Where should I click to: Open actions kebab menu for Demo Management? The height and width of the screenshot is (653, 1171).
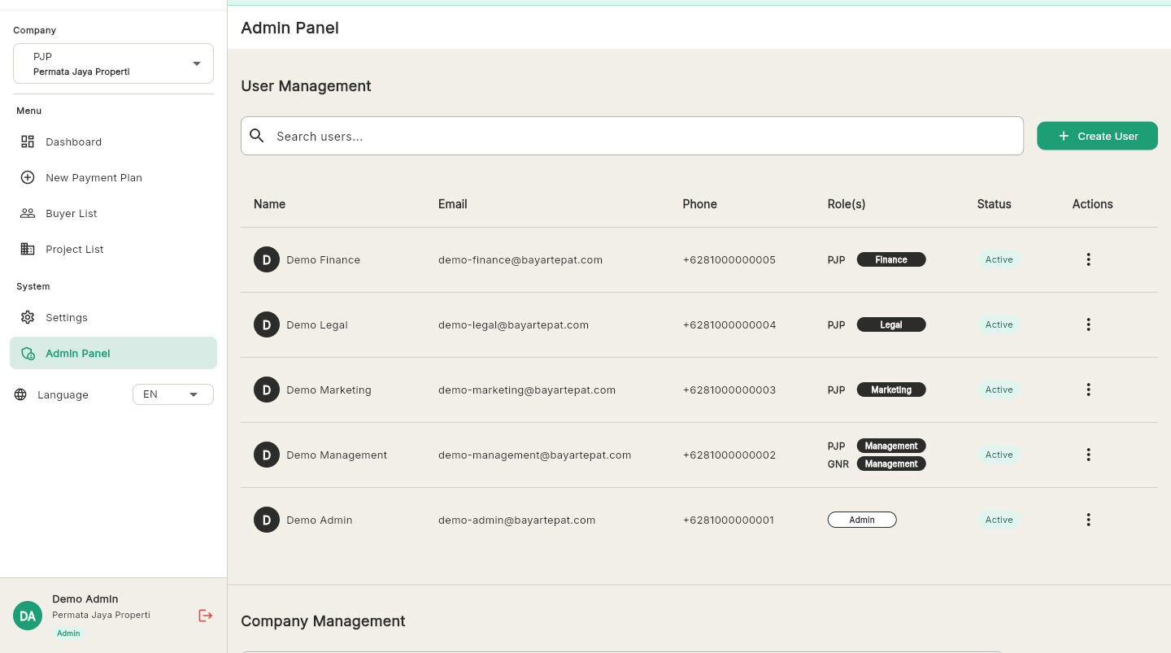pyautogui.click(x=1088, y=455)
